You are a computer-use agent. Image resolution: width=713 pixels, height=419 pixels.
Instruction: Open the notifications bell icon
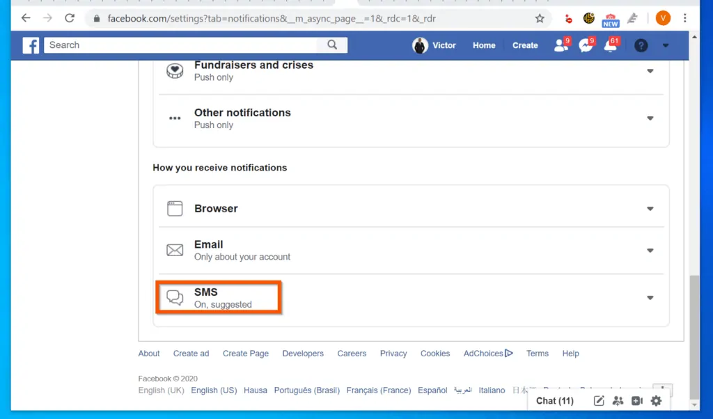[610, 45]
